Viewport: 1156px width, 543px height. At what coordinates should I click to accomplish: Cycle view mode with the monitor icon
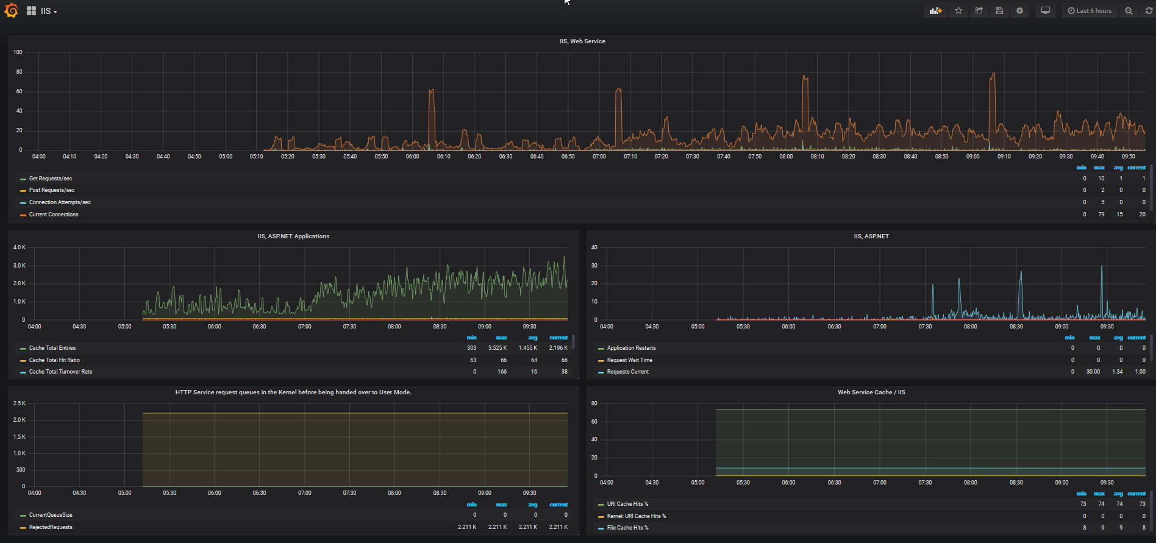(x=1045, y=11)
